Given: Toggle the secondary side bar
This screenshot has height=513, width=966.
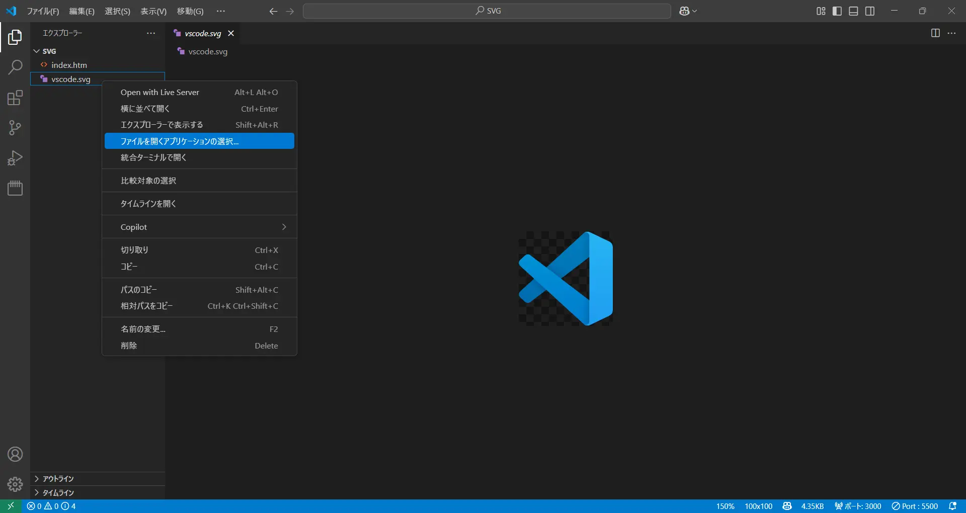Looking at the screenshot, I should 870,11.
